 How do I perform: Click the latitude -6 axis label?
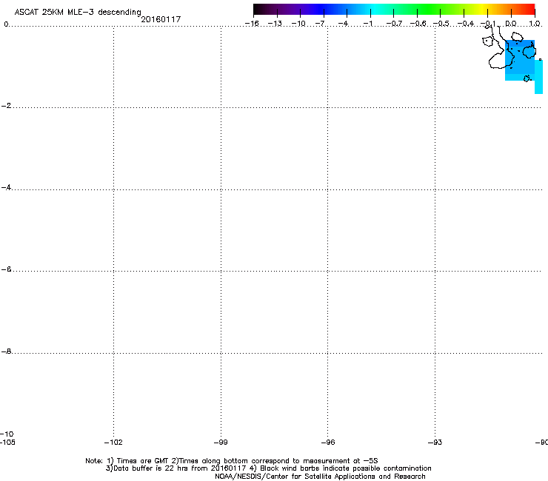coord(6,269)
